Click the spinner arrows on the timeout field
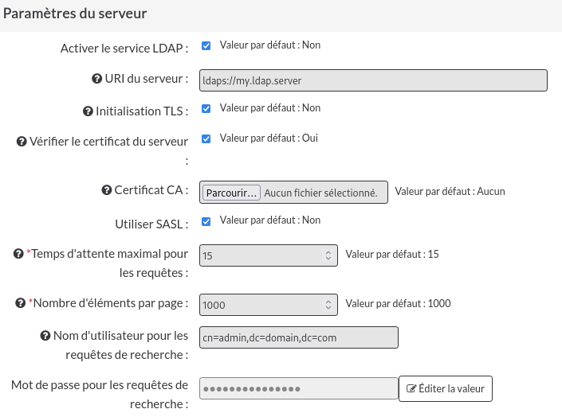The image size is (562, 417). (x=328, y=255)
